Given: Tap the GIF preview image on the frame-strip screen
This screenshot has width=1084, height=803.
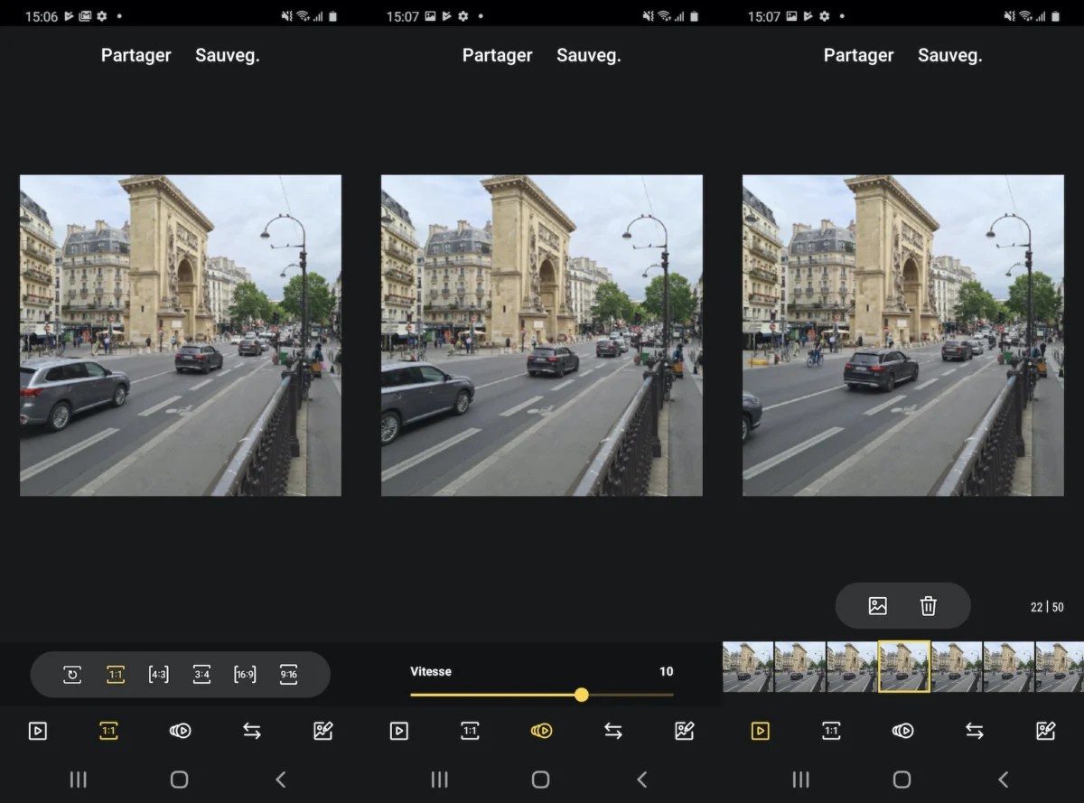Looking at the screenshot, I should point(903,335).
